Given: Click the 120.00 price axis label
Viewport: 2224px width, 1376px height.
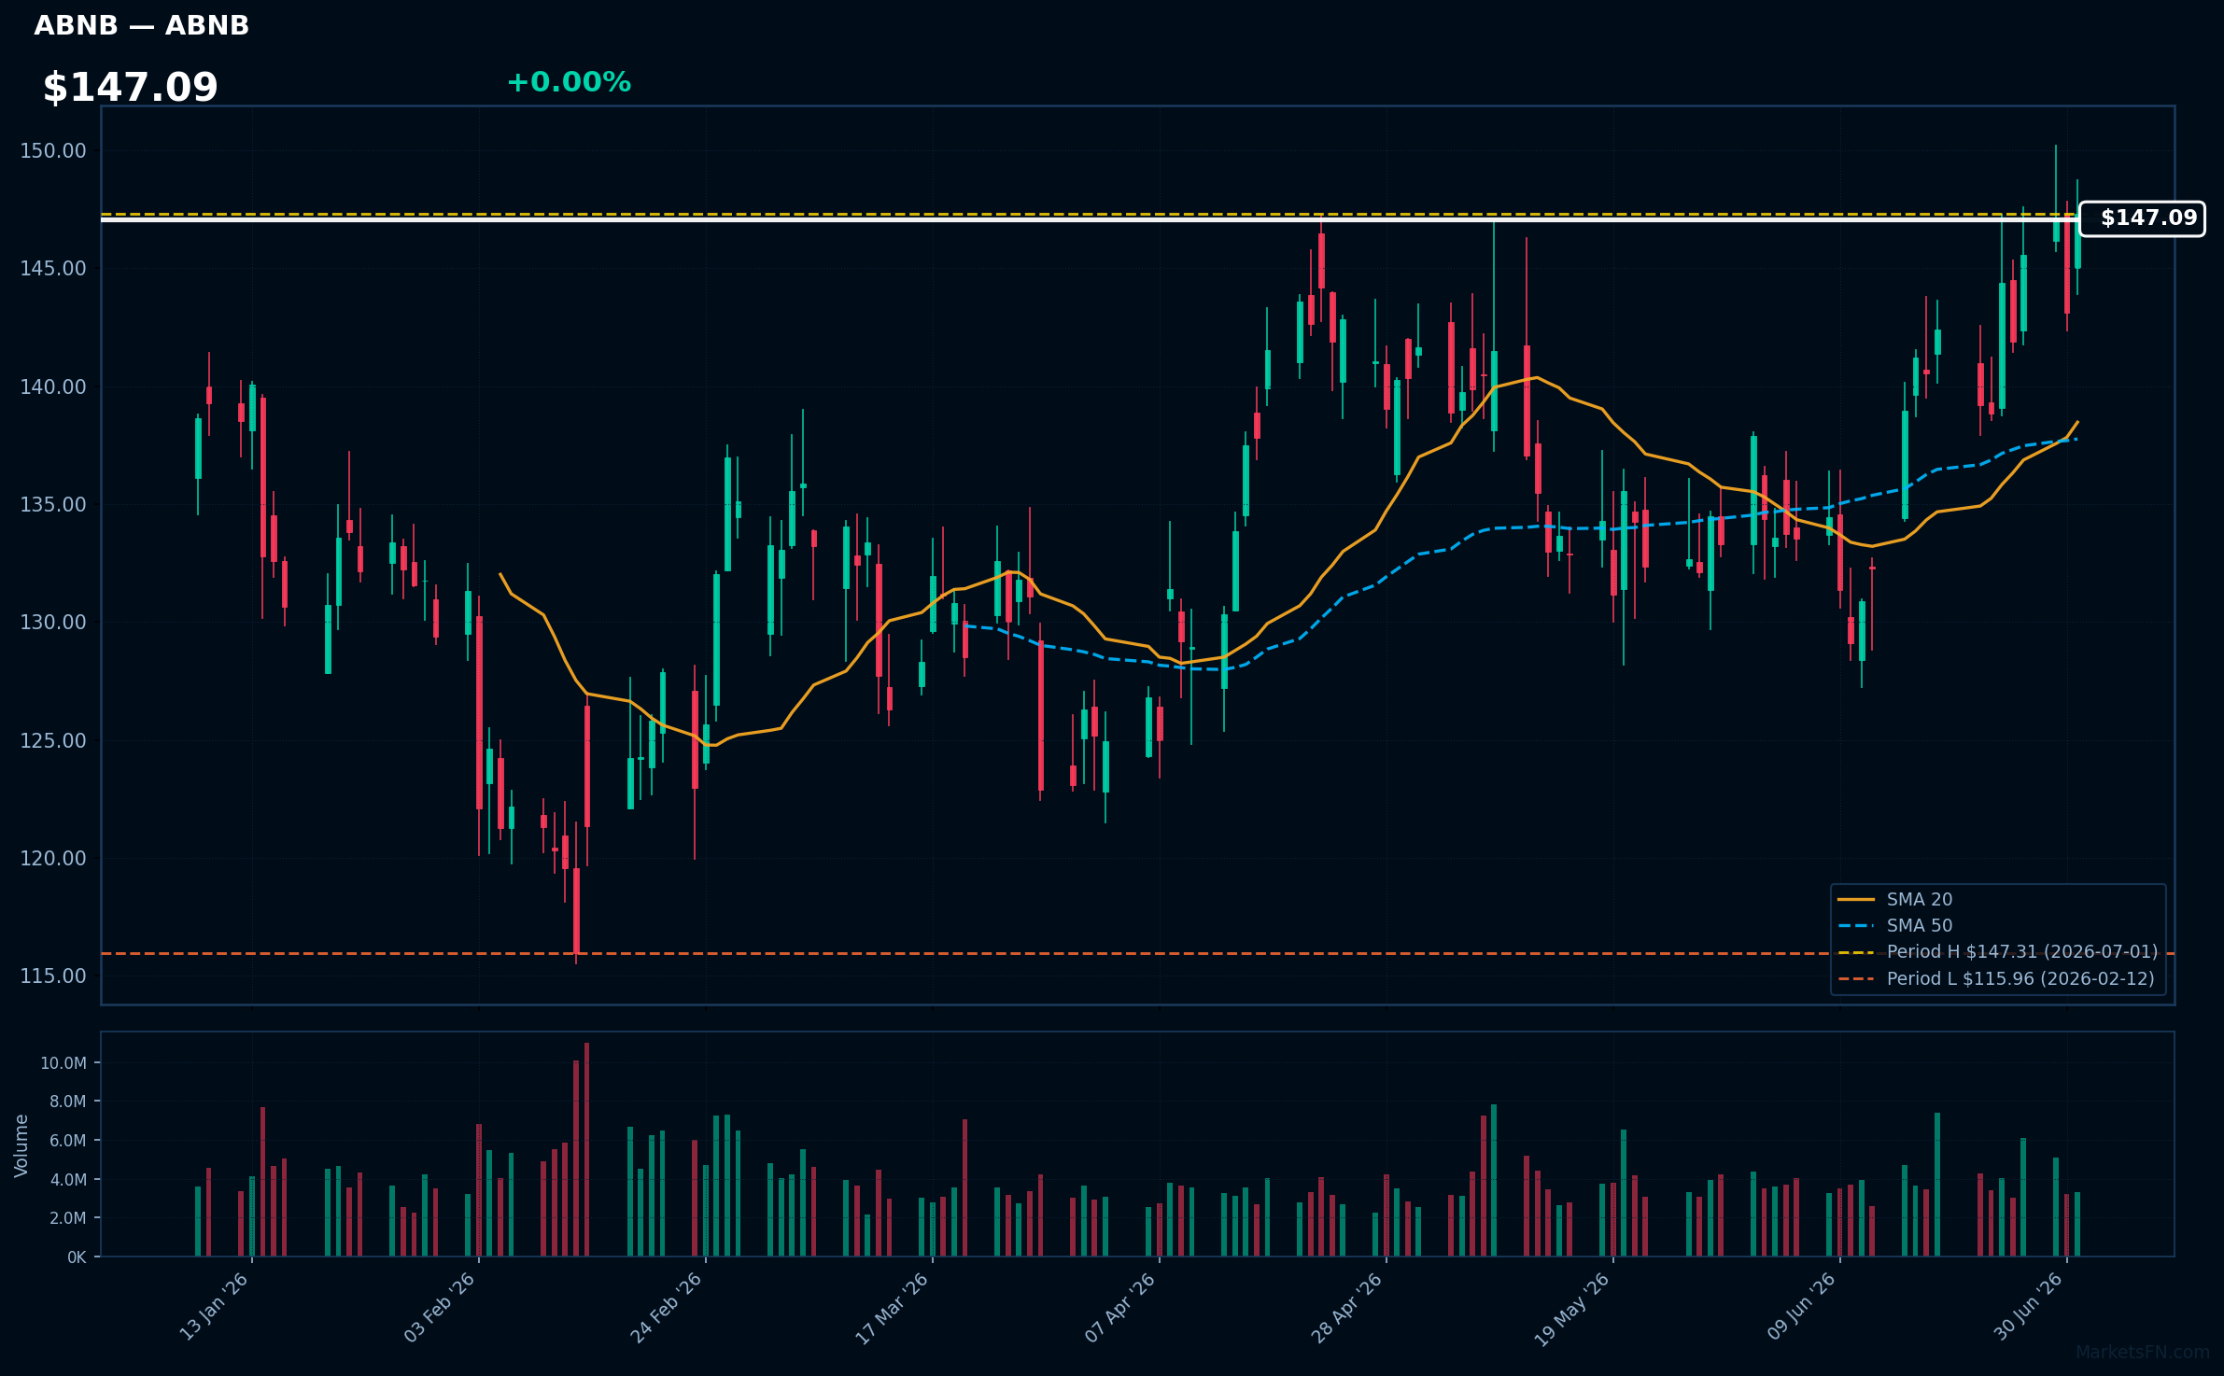Looking at the screenshot, I should point(53,858).
